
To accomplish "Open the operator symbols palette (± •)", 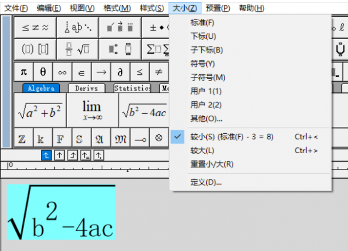I will 156,28.
